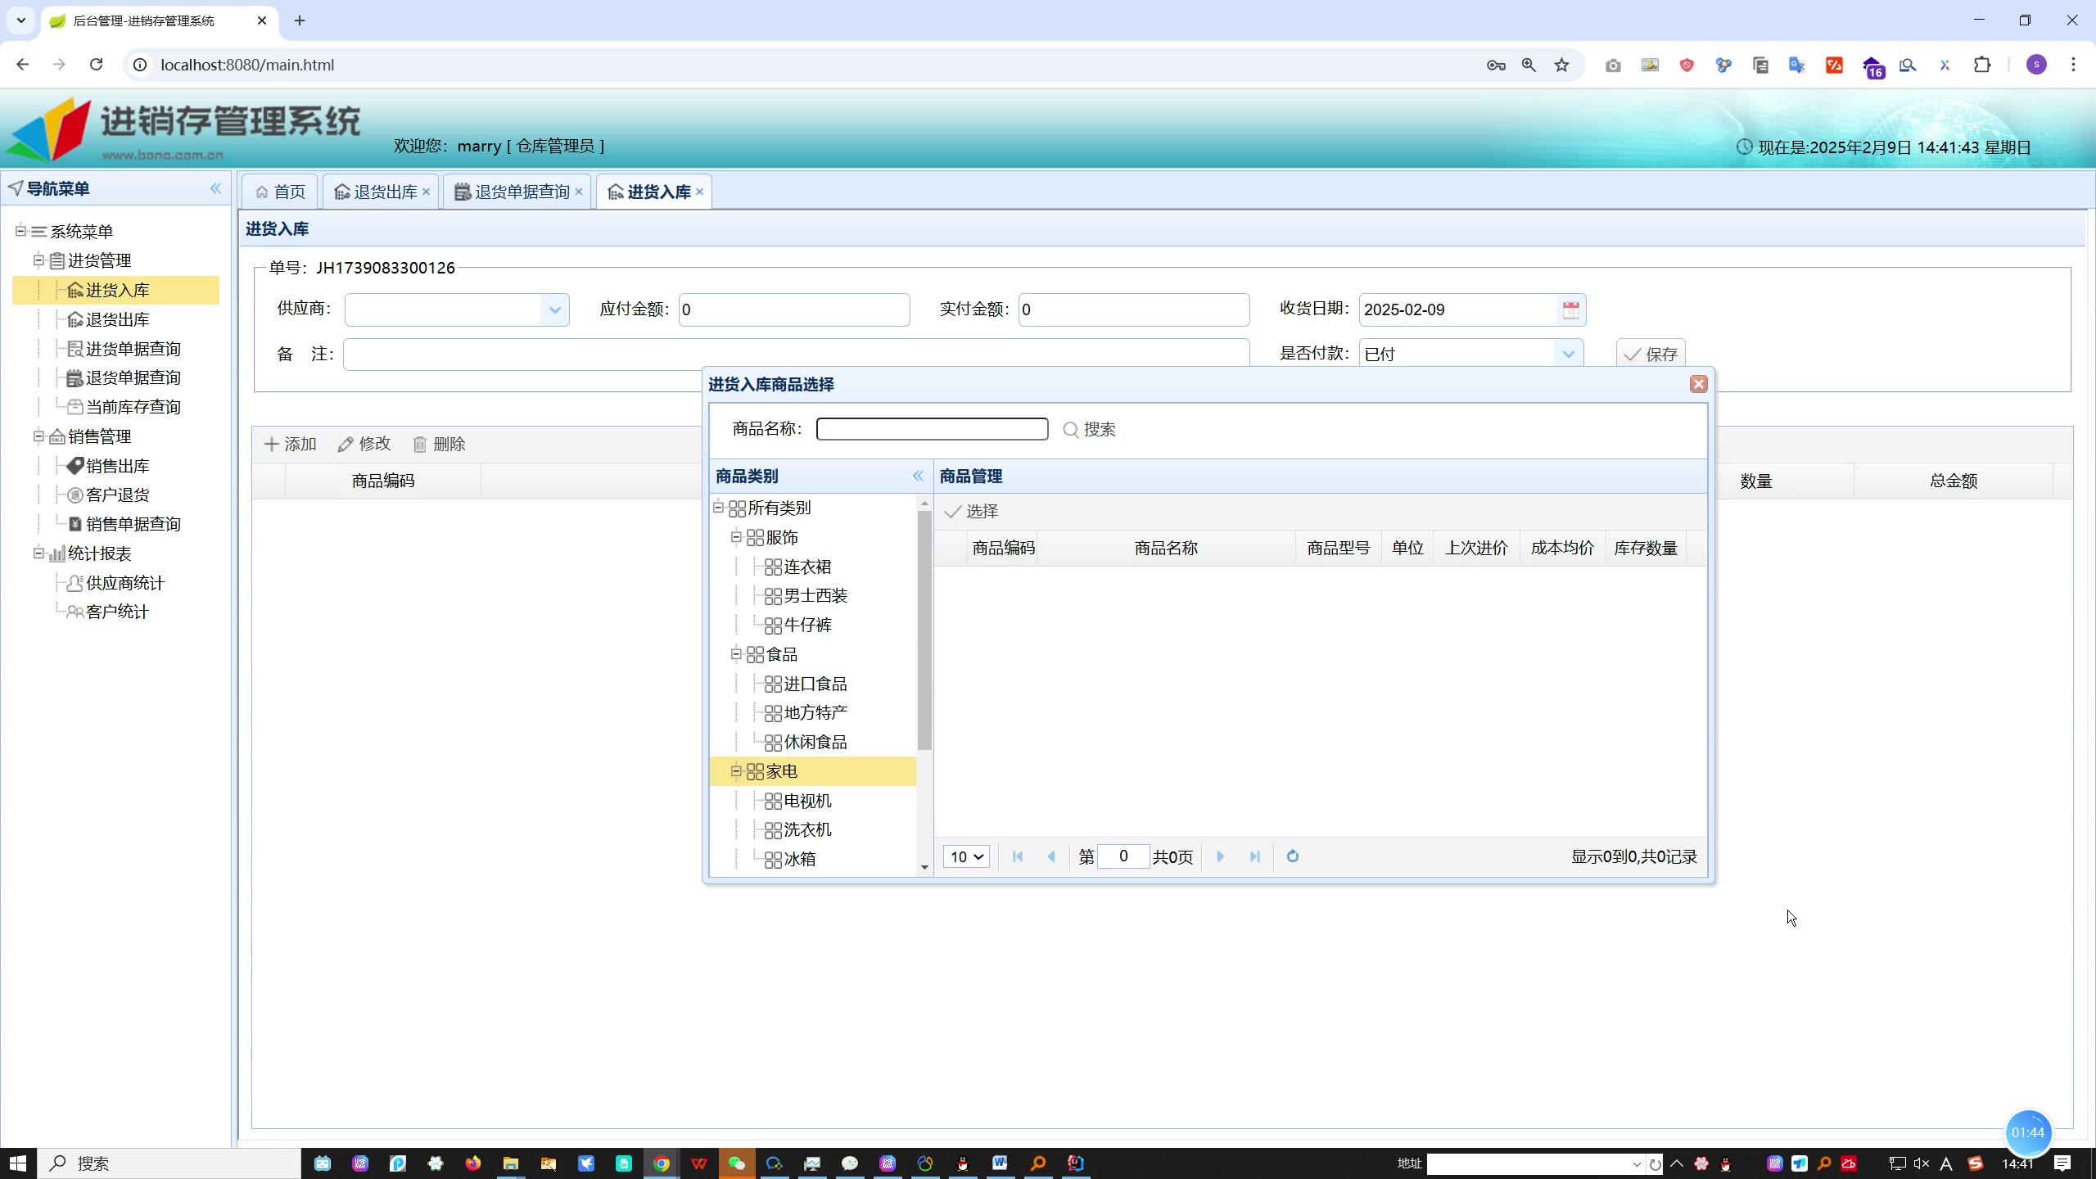Screen dimensions: 2096x1179
Task: Close the 进货入库 tab
Action: click(x=700, y=192)
